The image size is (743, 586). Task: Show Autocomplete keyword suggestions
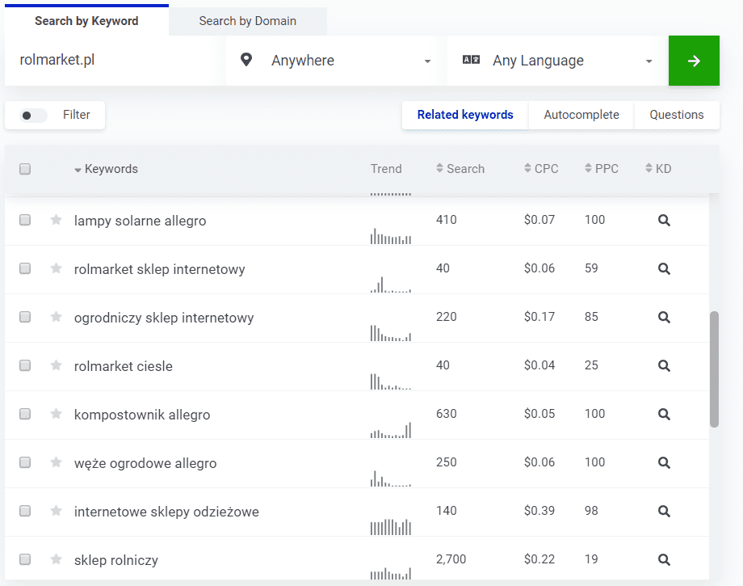pos(581,115)
